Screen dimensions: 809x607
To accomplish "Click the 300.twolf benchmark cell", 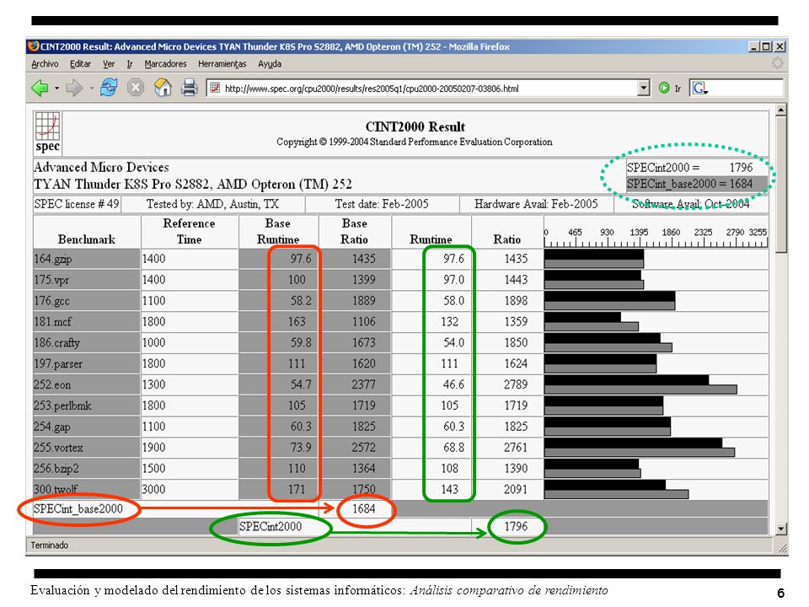I will pos(87,489).
